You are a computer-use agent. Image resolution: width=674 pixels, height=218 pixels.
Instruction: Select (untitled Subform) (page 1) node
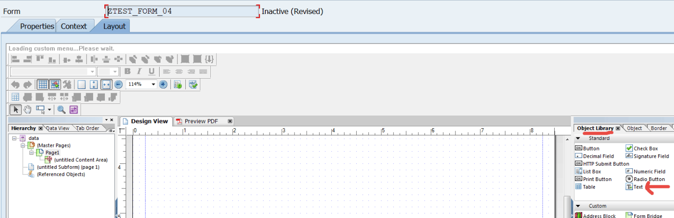pos(68,167)
